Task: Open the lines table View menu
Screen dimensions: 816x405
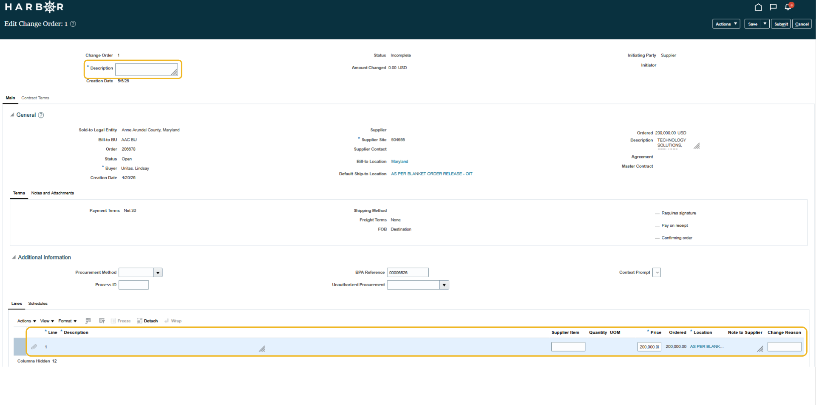Action: (x=47, y=321)
